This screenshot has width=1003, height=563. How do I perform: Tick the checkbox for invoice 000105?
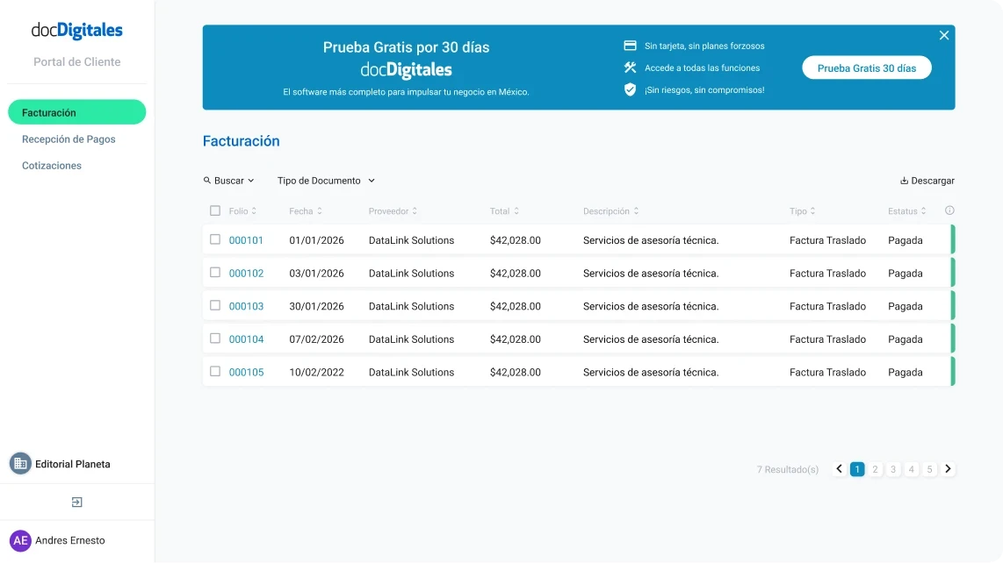point(215,372)
